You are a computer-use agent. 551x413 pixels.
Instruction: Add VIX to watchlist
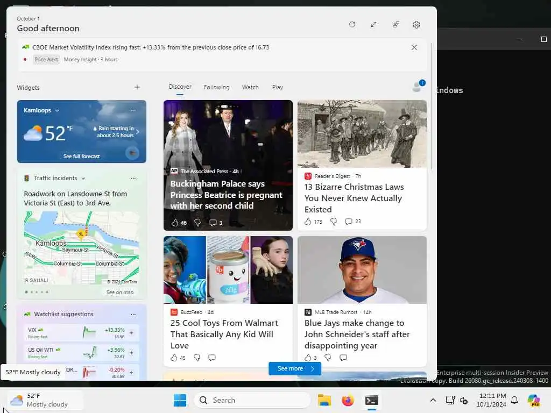tap(131, 332)
